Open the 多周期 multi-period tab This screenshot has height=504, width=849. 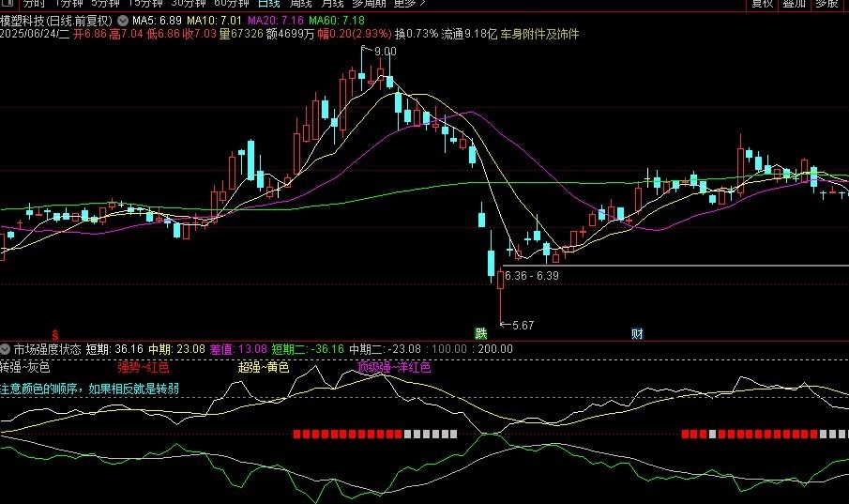369,3
